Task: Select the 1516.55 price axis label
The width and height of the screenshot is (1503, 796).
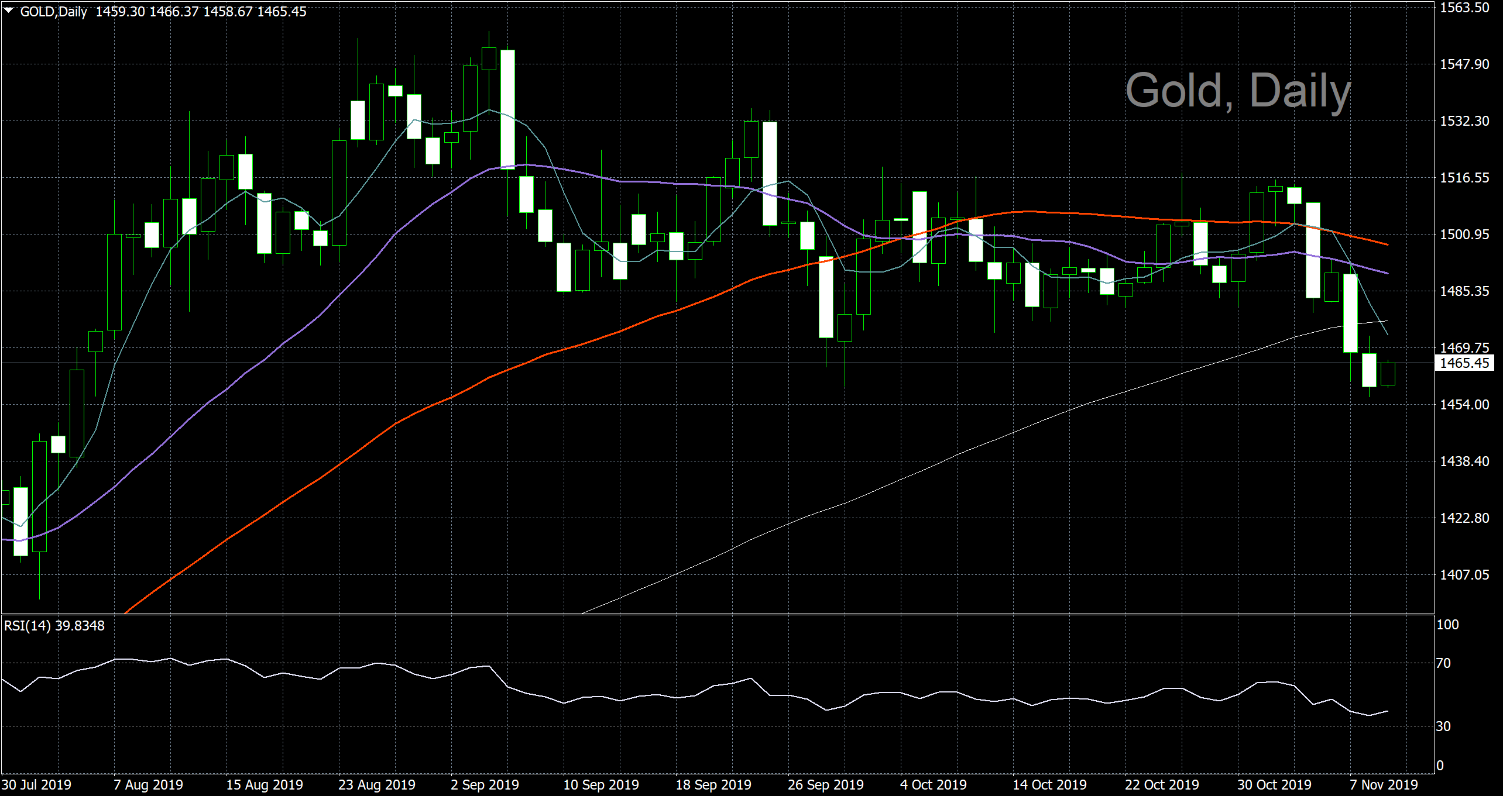Action: tap(1464, 178)
